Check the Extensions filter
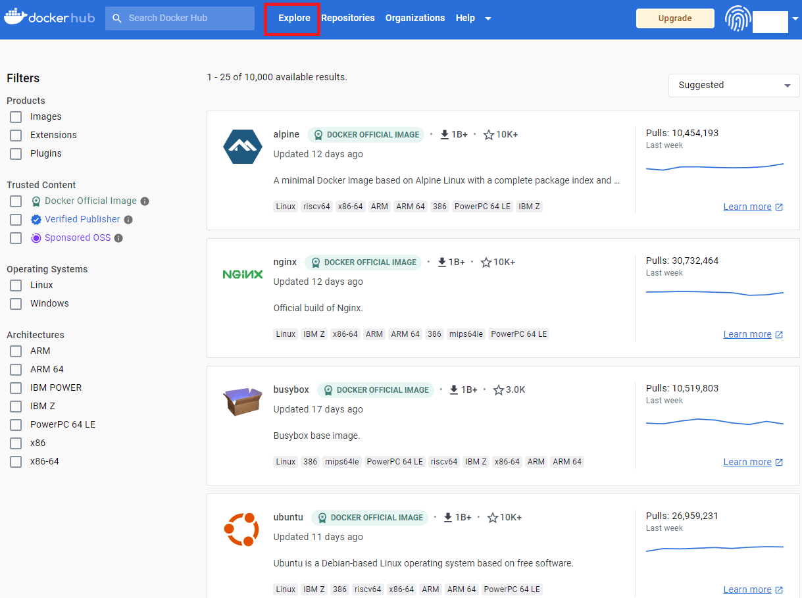Screen dimensions: 802x598 [16, 136]
